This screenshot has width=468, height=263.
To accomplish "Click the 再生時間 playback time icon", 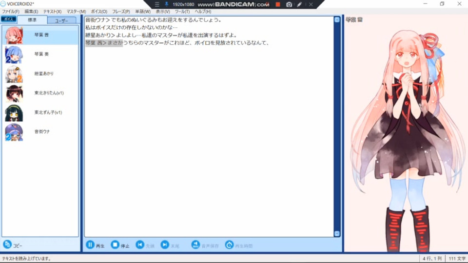I will click(x=229, y=245).
